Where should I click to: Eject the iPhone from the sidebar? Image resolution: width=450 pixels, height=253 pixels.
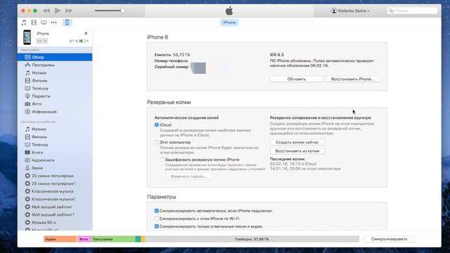(86, 34)
